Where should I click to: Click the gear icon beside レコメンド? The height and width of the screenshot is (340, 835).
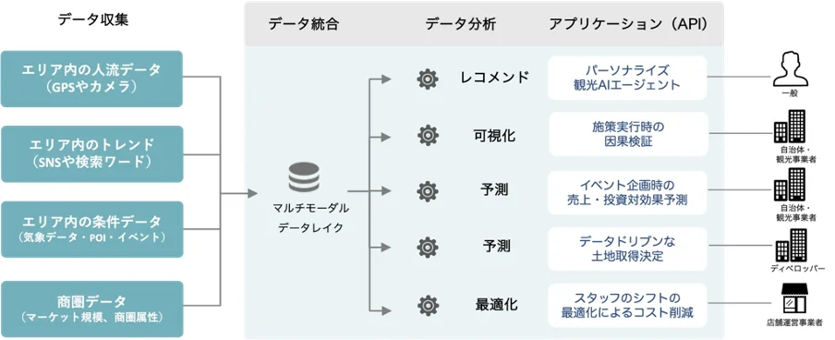point(428,79)
